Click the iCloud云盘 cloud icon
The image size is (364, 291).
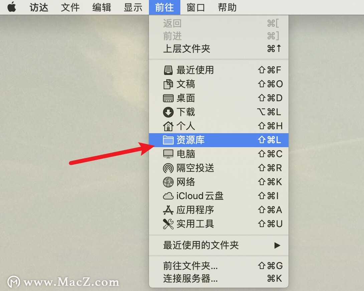tap(168, 196)
